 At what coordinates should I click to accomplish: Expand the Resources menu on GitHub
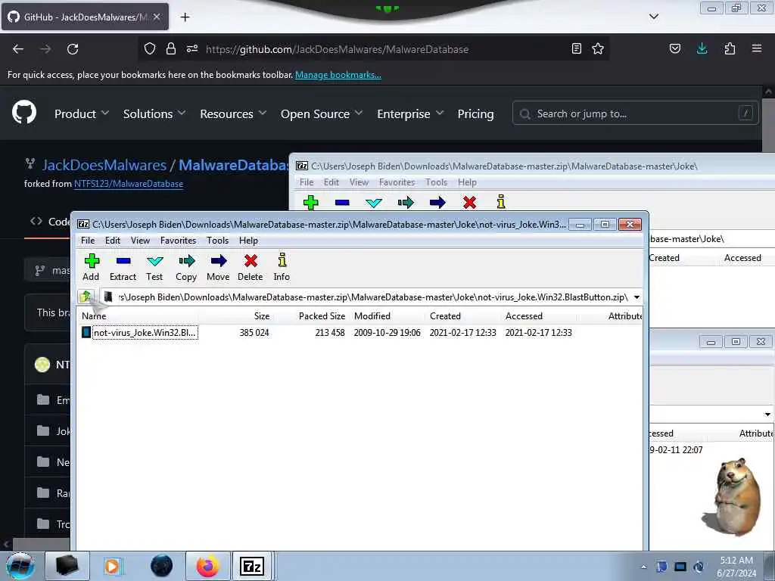(233, 113)
